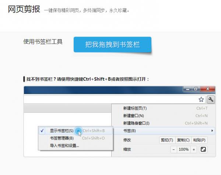This screenshot has width=221, height=175.
Task: Click the Ctrl+T shortcut text
Action: pyautogui.click(x=202, y=108)
